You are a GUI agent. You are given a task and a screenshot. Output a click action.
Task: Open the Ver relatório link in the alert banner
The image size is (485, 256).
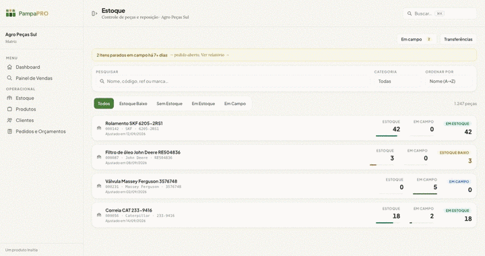pos(215,55)
